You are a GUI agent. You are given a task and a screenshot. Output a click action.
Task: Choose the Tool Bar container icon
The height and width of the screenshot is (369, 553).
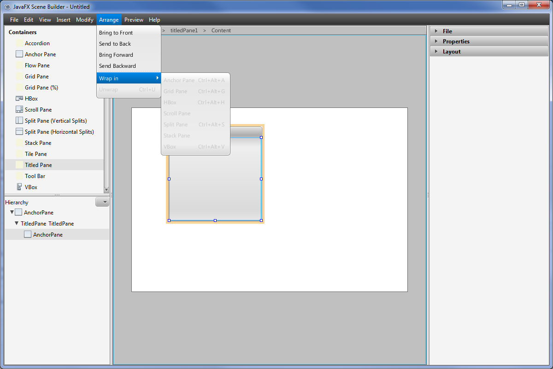(19, 176)
